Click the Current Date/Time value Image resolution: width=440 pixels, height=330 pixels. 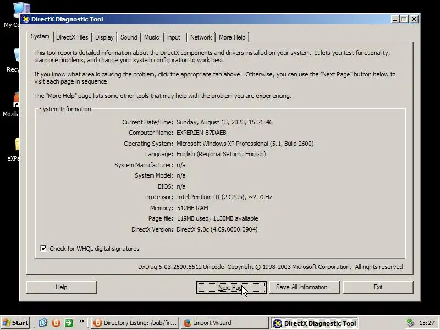[x=224, y=122]
